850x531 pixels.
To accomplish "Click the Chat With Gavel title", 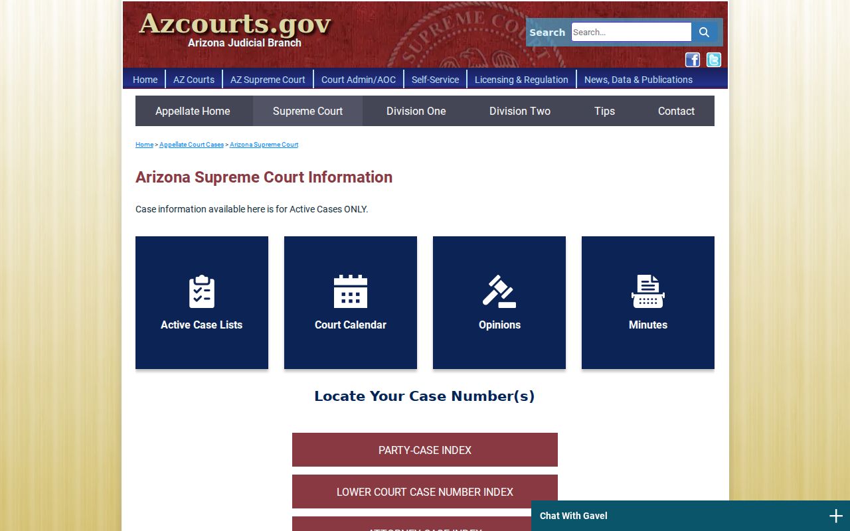I will click(574, 516).
